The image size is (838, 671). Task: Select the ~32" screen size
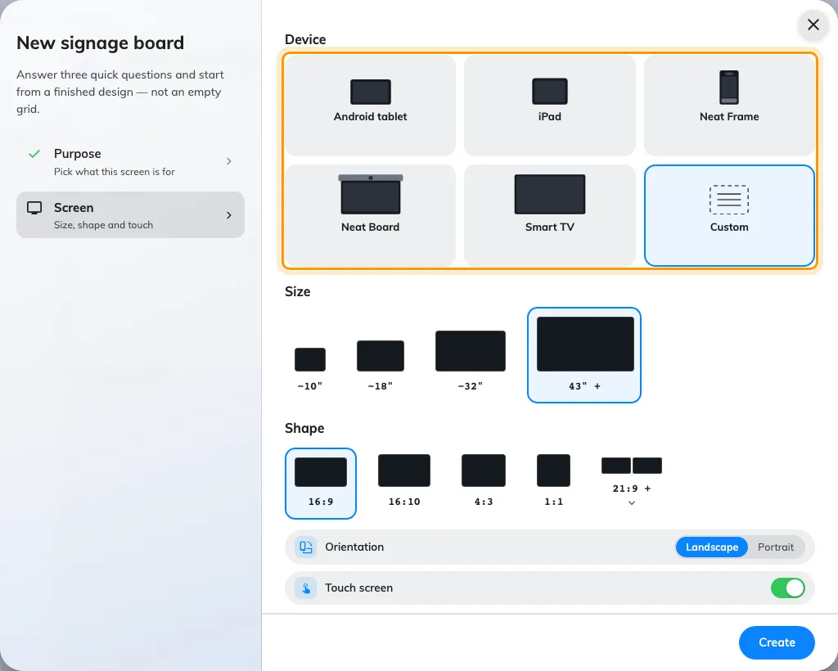click(471, 361)
